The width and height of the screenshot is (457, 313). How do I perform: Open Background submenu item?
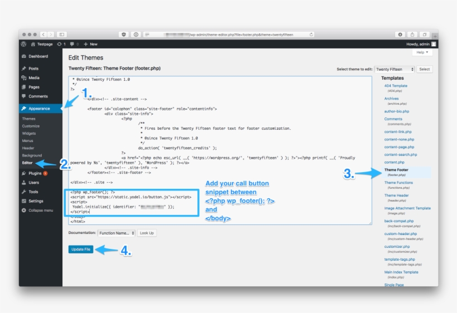[32, 155]
